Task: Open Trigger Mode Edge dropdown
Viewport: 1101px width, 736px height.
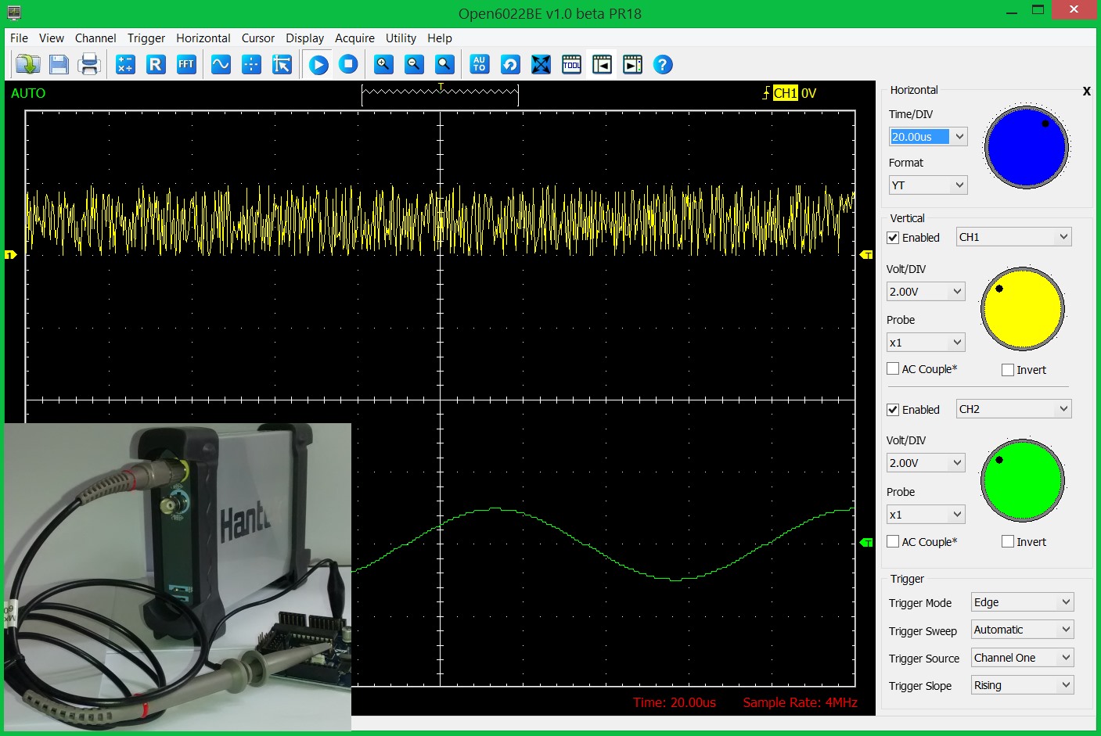Action: point(1022,602)
